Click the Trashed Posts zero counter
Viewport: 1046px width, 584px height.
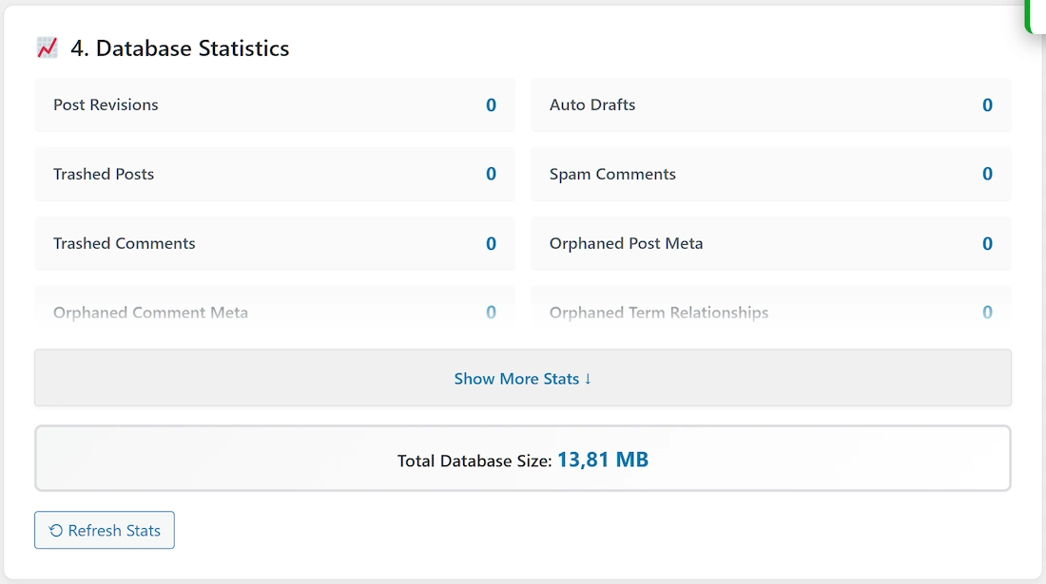coord(491,175)
